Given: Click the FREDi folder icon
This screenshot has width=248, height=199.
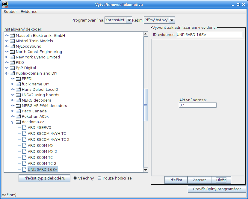Looking at the screenshot, I should click(x=18, y=79).
